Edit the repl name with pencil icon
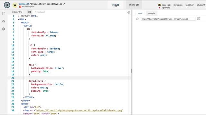This screenshot has width=206, height=115. point(64,4)
